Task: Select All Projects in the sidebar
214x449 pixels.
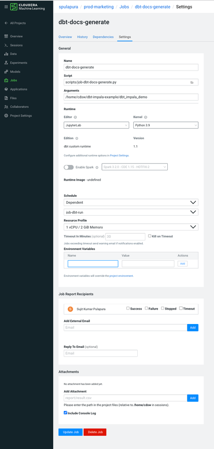Action: click(17, 23)
